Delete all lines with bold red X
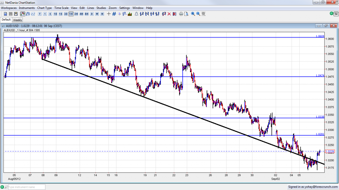 pyautogui.click(x=174, y=14)
